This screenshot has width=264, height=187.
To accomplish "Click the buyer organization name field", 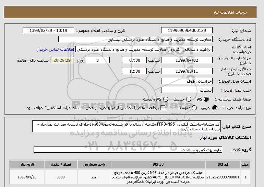I will [135, 39].
